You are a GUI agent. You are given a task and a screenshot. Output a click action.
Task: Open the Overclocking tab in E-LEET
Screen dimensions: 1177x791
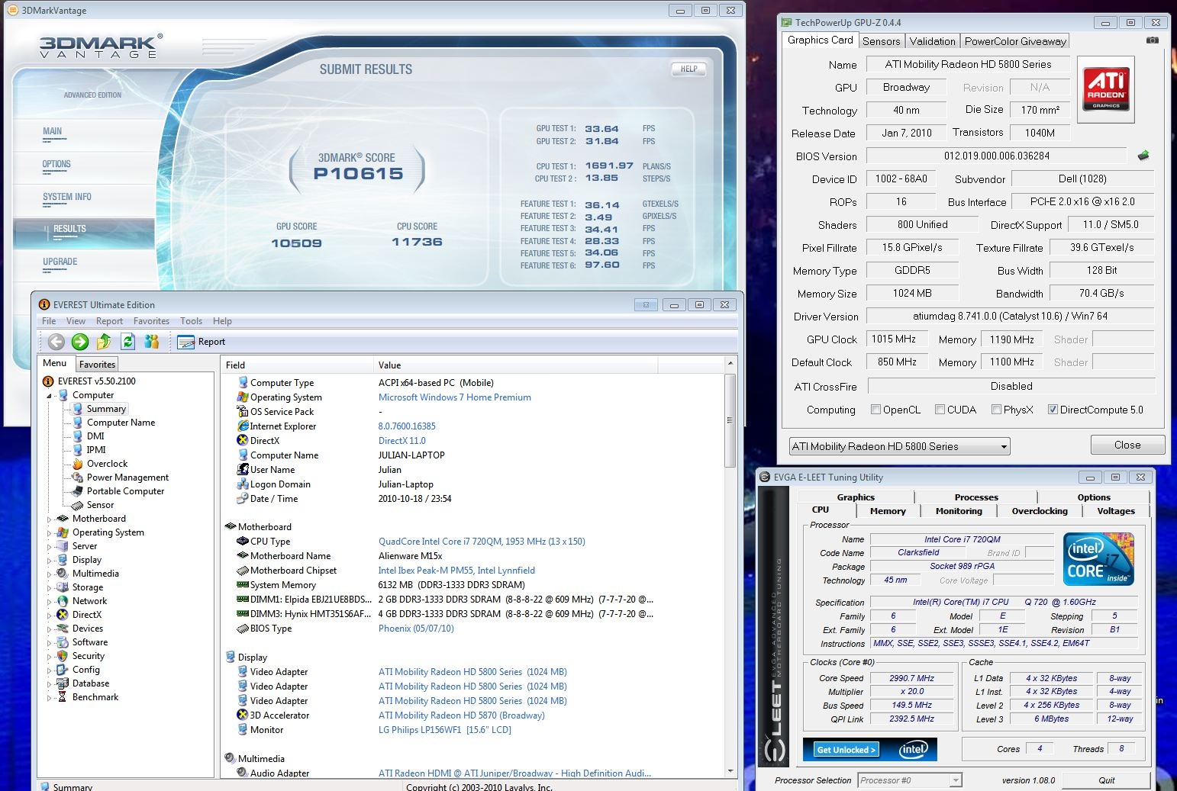pos(1040,511)
